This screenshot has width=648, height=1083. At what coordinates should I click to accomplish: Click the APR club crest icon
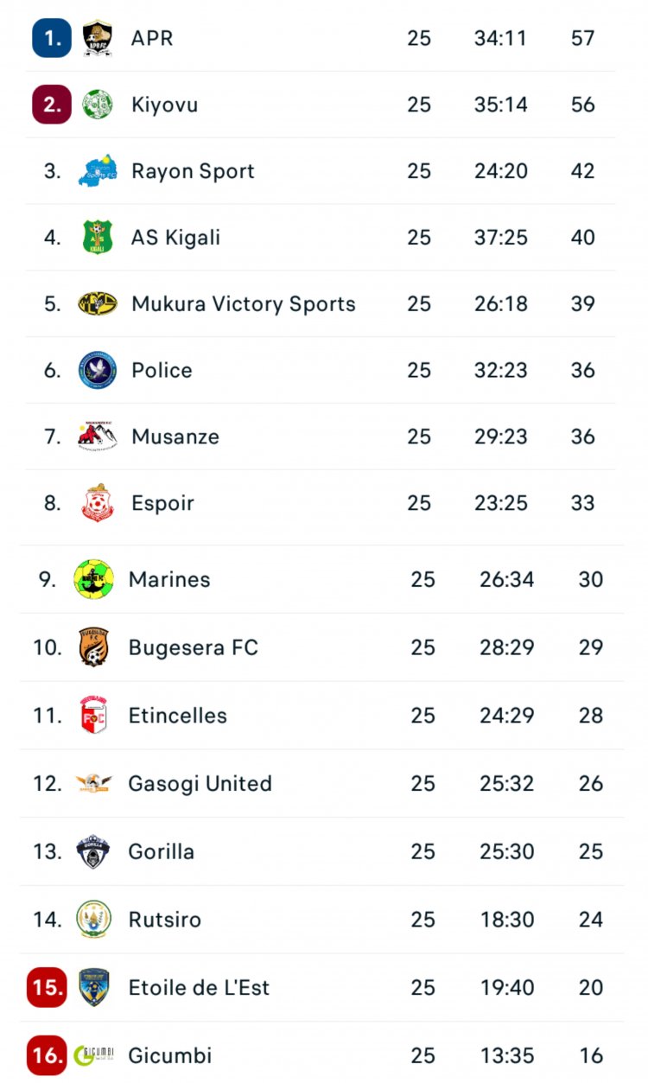tap(97, 38)
